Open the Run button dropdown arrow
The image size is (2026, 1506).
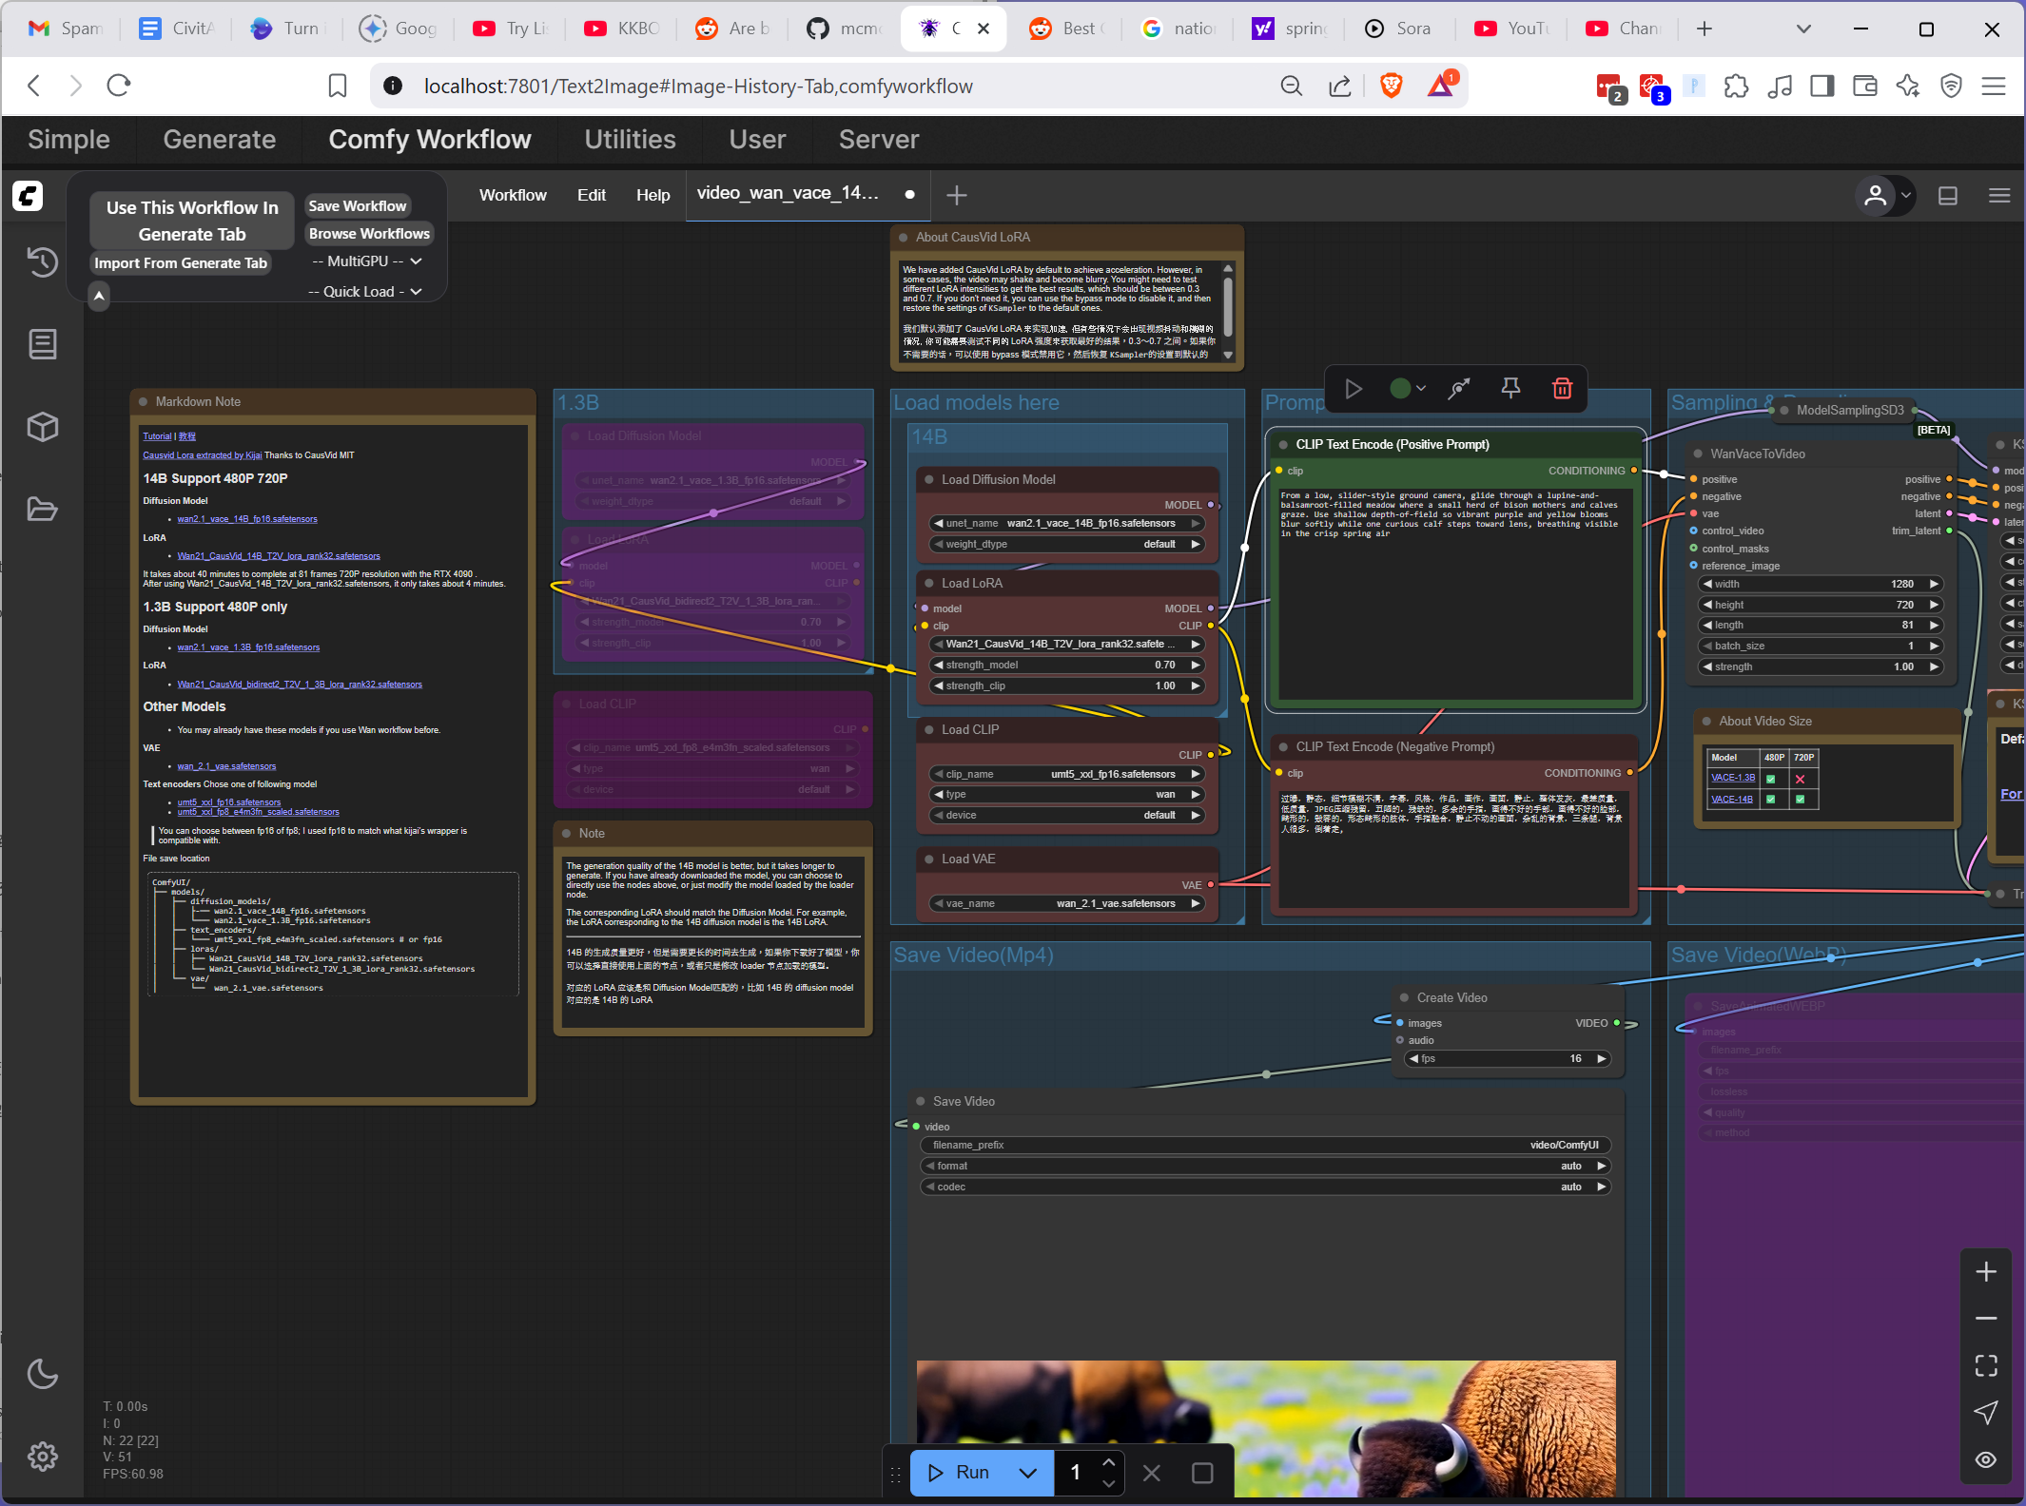pyautogui.click(x=1027, y=1473)
